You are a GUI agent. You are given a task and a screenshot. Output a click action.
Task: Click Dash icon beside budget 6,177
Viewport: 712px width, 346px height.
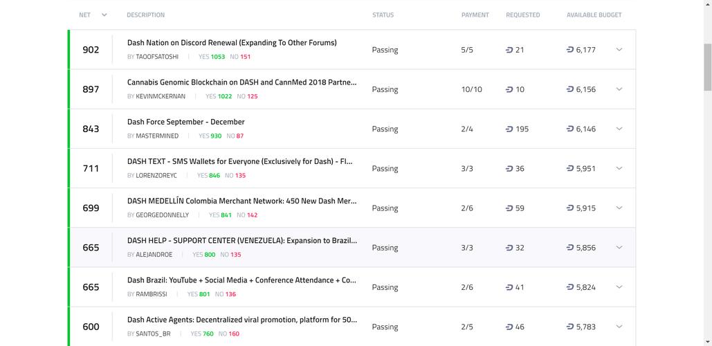(570, 50)
